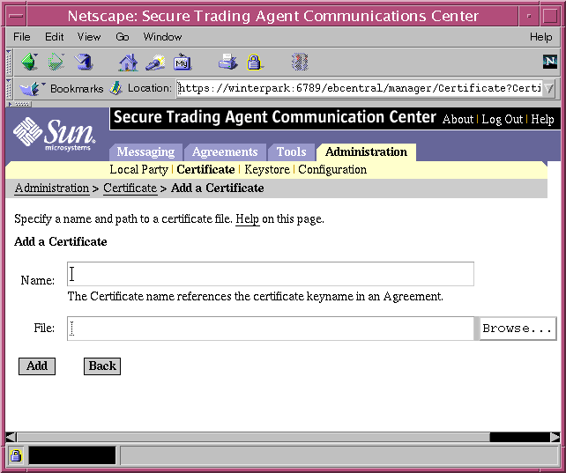The width and height of the screenshot is (566, 473).
Task: Click the "Add a Certificate" heading text
Action: point(61,241)
